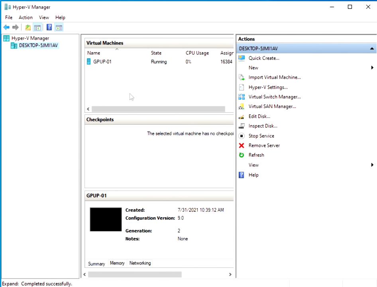
Task: Select Hyper-V Manager root tree node
Action: (x=30, y=38)
